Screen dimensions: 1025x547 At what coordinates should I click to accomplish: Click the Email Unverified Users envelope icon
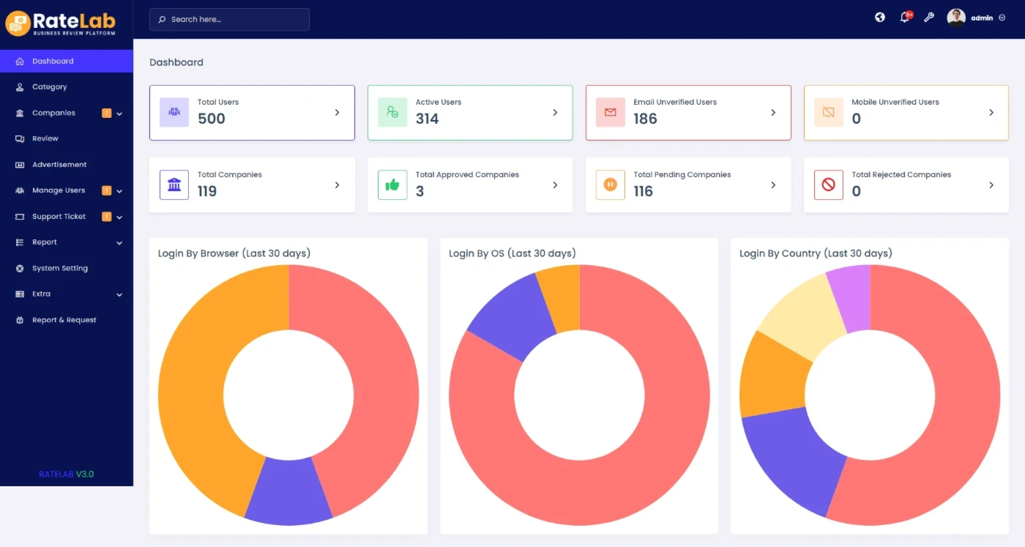click(x=610, y=112)
